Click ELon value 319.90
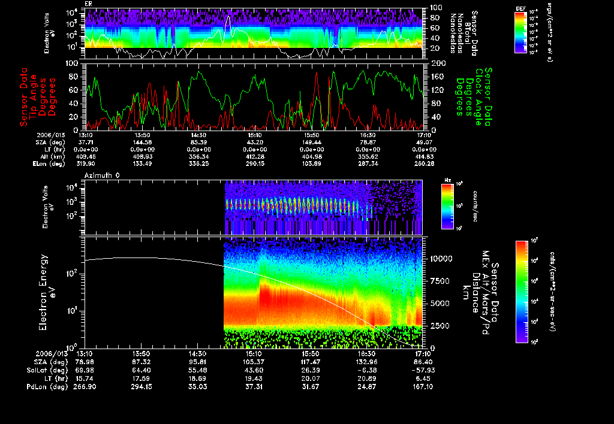The width and height of the screenshot is (614, 424). coord(86,163)
